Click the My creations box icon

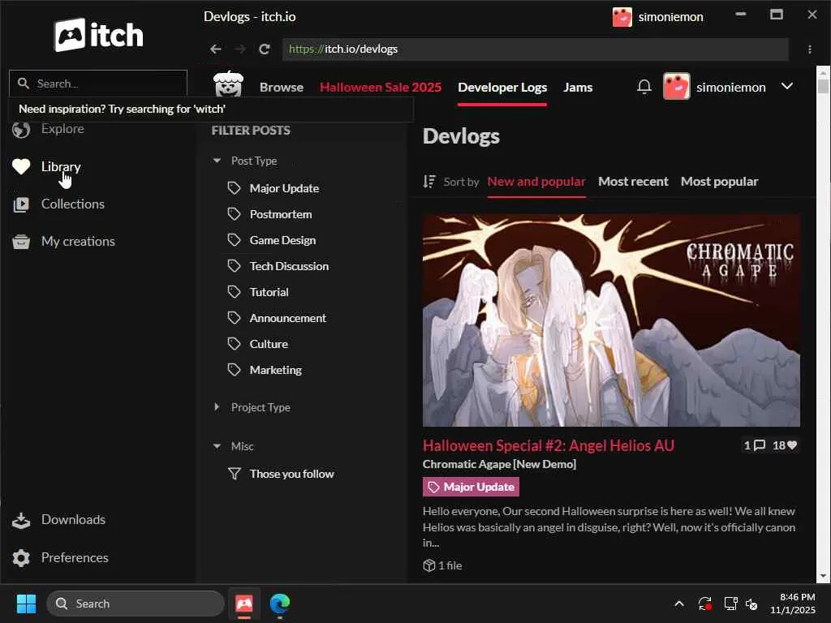pos(21,242)
